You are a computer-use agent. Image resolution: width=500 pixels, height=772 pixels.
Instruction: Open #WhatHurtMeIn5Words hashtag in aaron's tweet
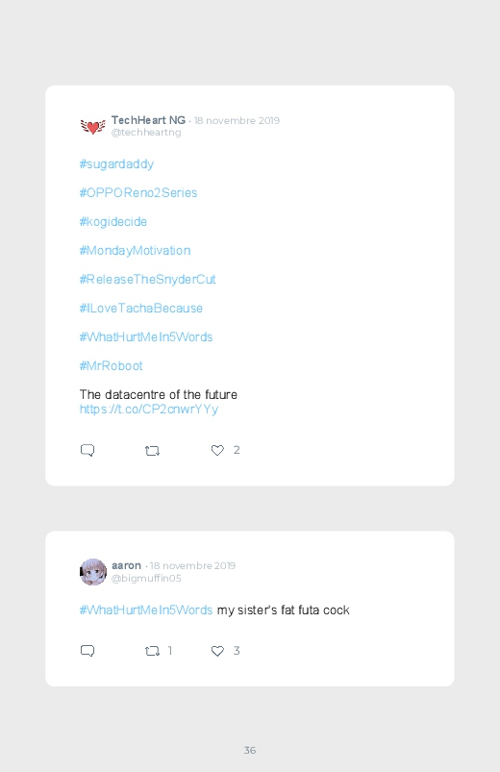click(146, 610)
